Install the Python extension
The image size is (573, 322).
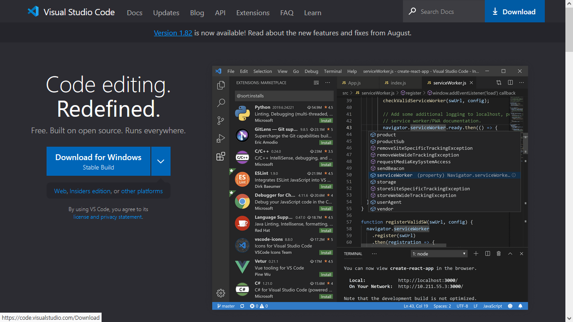[x=326, y=121]
